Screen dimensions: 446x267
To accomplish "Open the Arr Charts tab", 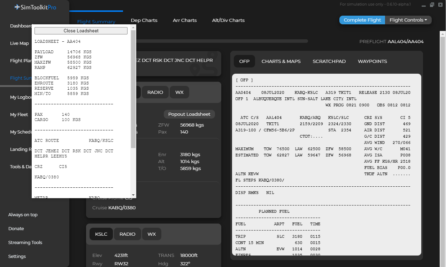I will [185, 20].
